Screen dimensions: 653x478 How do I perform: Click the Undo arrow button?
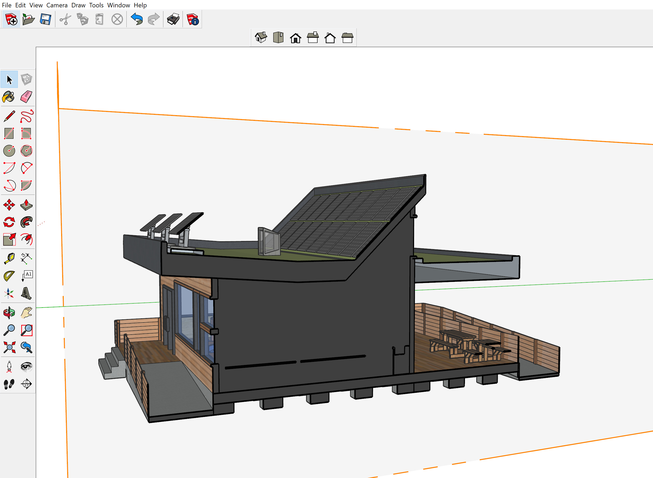(137, 19)
